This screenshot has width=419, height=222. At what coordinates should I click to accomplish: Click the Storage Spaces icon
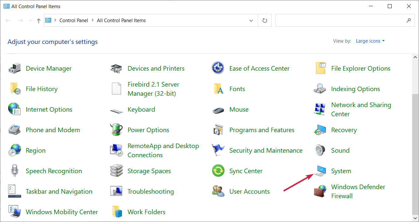point(116,171)
